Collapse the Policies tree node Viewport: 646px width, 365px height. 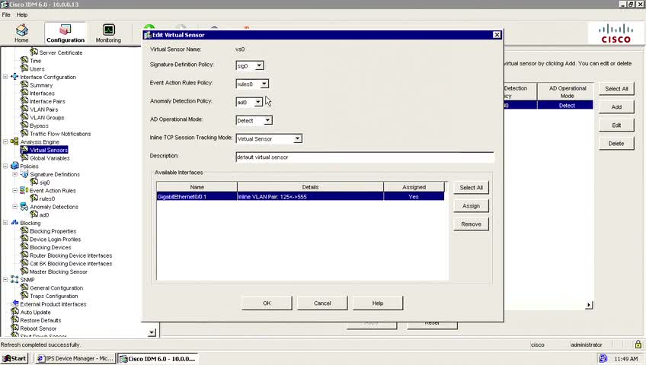pyautogui.click(x=5, y=166)
